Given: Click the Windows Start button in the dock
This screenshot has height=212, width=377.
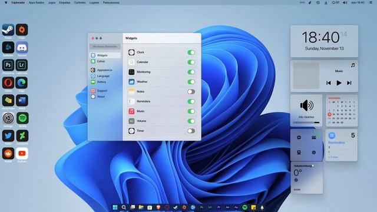Looking at the screenshot, I should point(115,207).
